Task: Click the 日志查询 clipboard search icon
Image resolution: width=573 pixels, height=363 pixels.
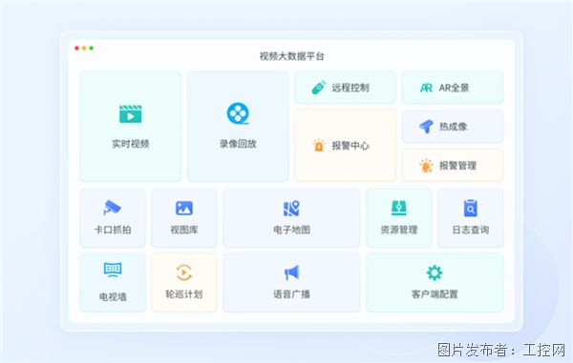Action: tap(470, 208)
